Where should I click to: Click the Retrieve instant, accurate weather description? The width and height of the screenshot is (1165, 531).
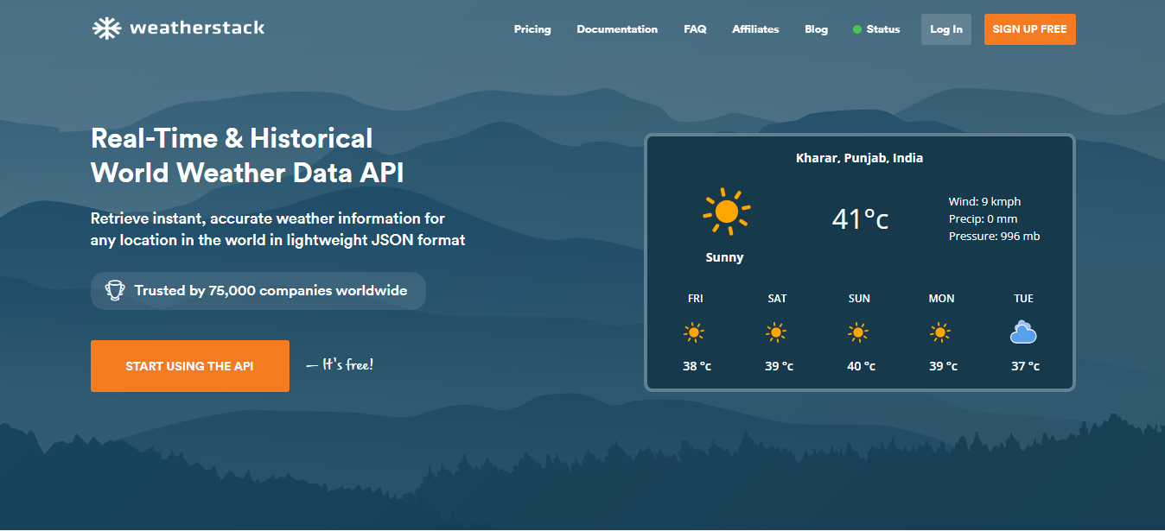[x=277, y=229]
